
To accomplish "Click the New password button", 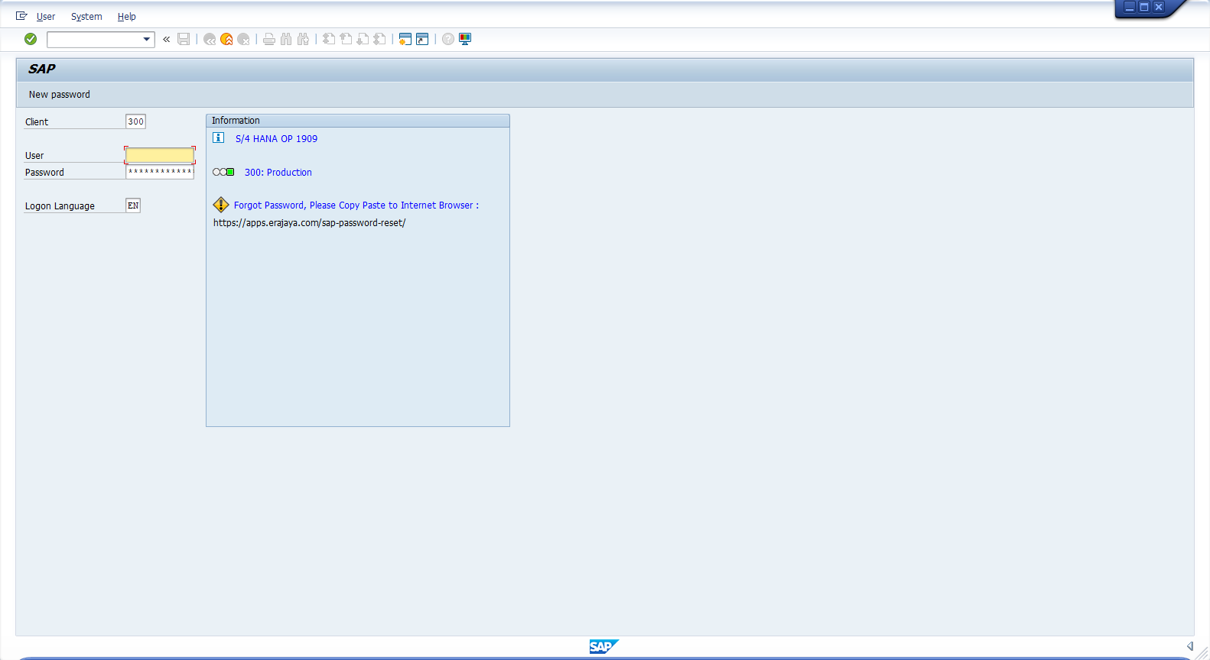I will (60, 95).
